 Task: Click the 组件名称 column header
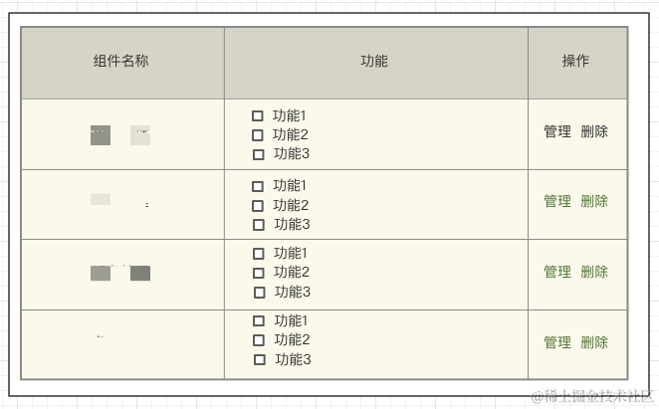(x=121, y=61)
